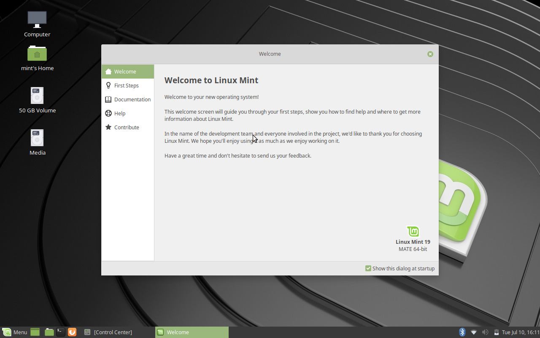This screenshot has width=540, height=338.
Task: Open the Linux Mint Menu button
Action: [x=15, y=332]
